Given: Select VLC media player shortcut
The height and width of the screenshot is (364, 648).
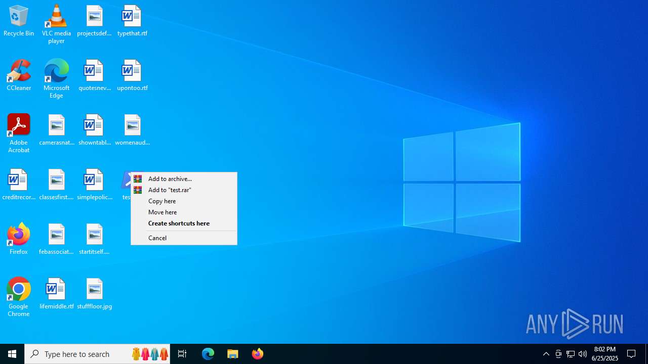Looking at the screenshot, I should (56, 24).
